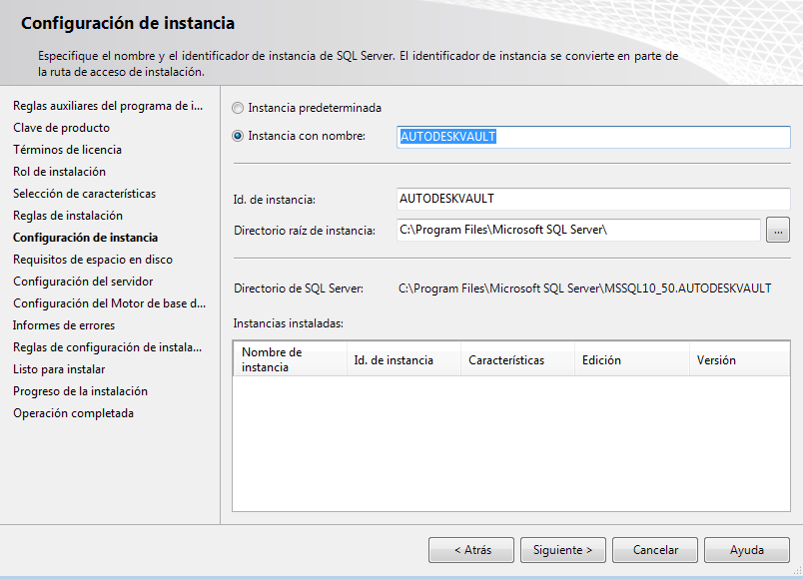Select the Requisitos de espacio en disco step
This screenshot has width=803, height=579.
[93, 261]
